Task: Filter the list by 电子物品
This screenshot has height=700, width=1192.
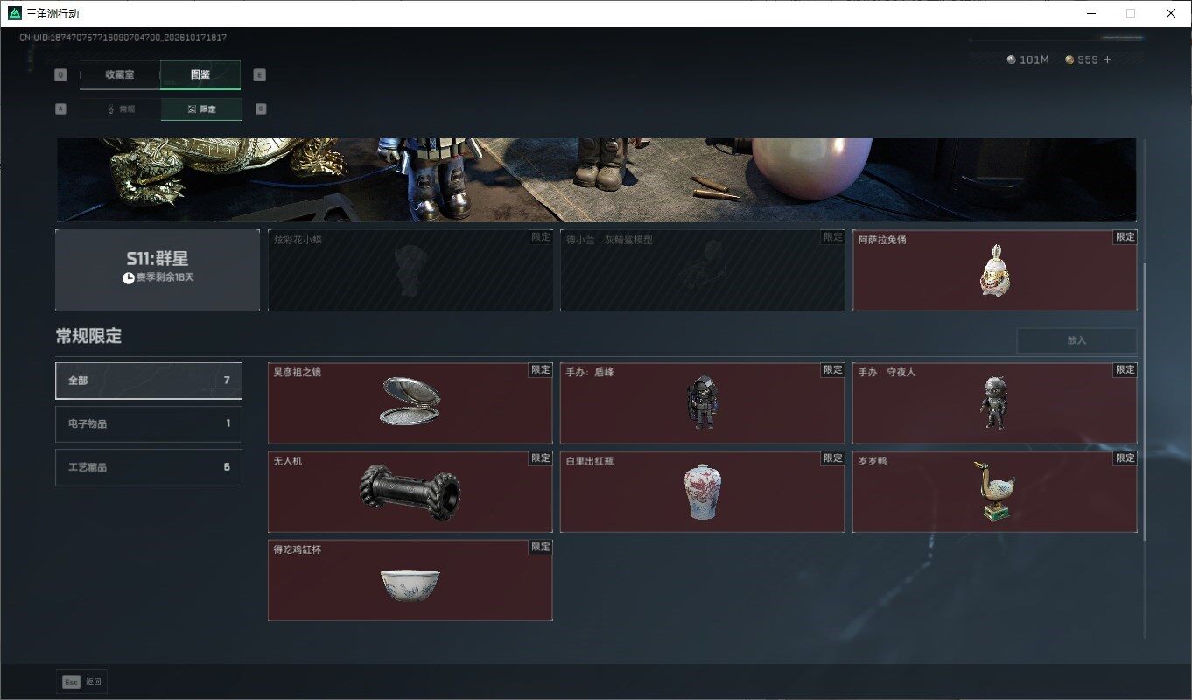Action: (149, 423)
